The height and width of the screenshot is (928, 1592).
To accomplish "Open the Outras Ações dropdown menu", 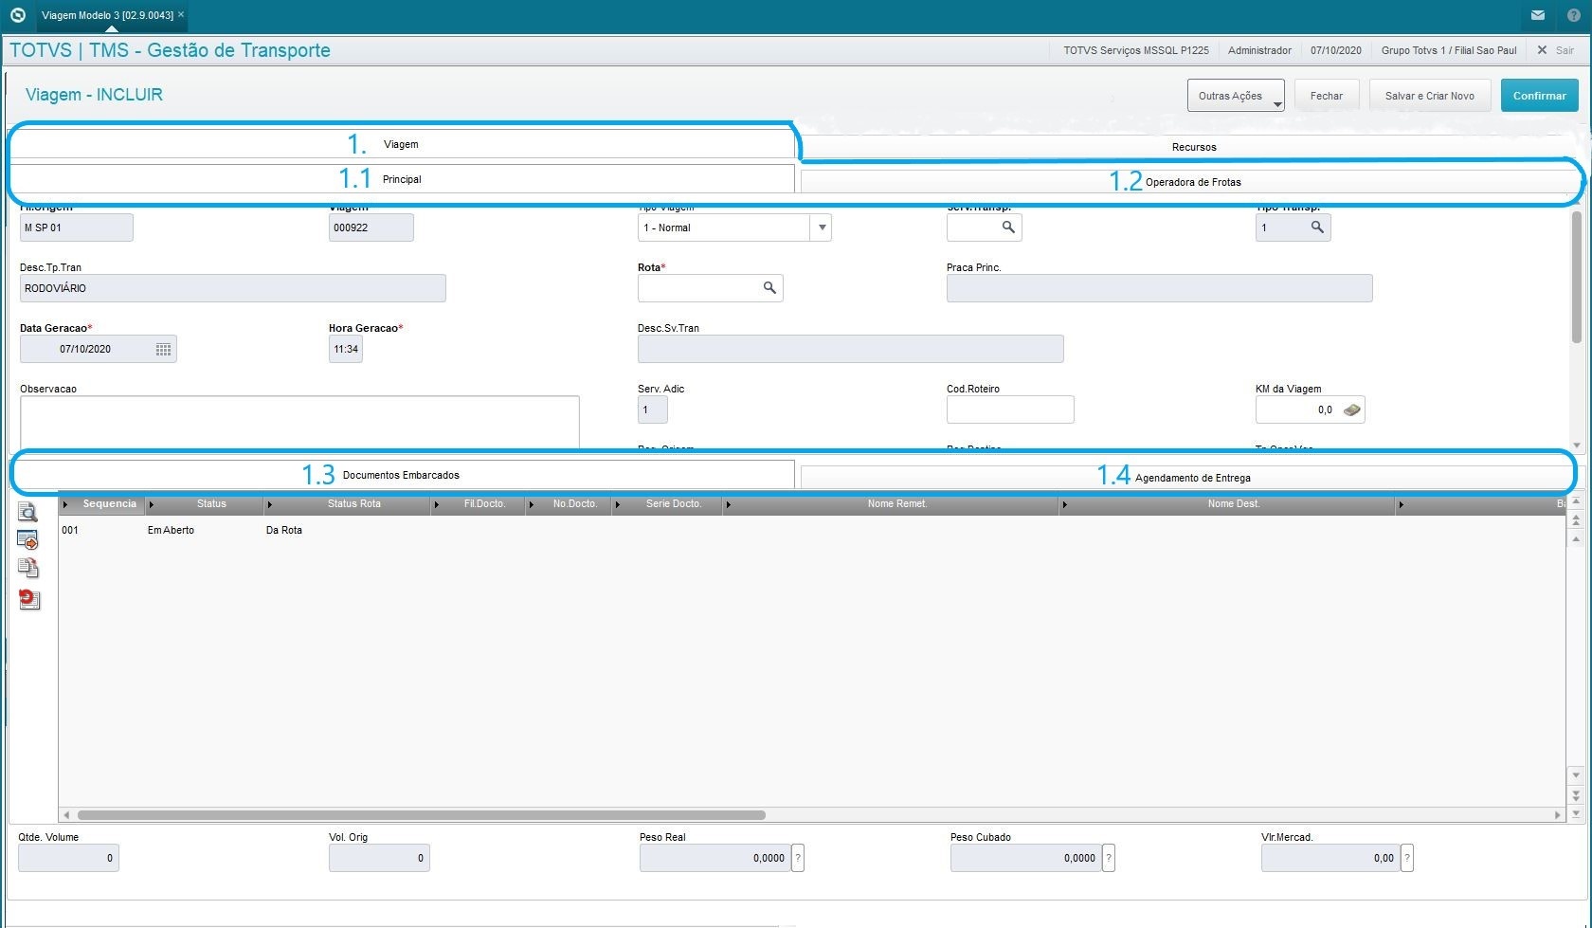I will (x=1236, y=96).
